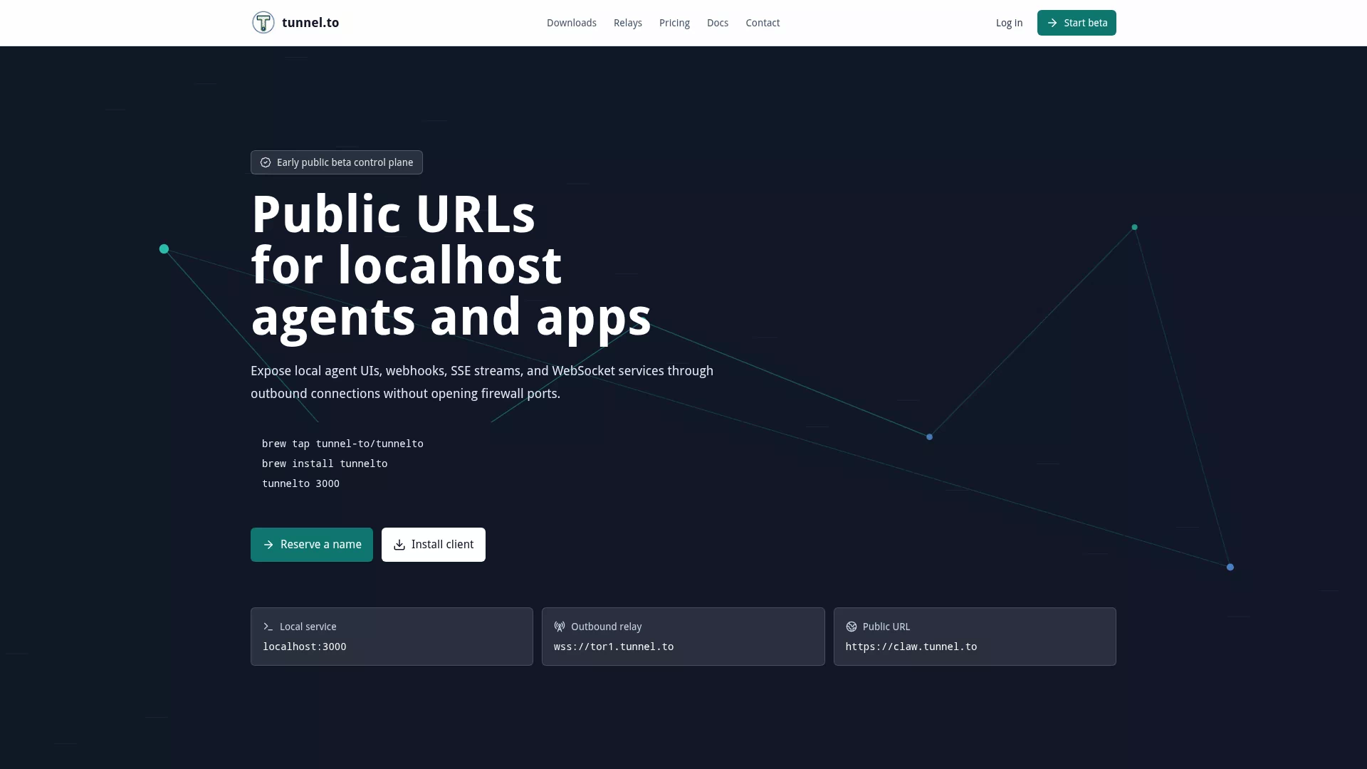1367x769 pixels.
Task: Click the broadcast icon on Outbound relay
Action: point(560,627)
